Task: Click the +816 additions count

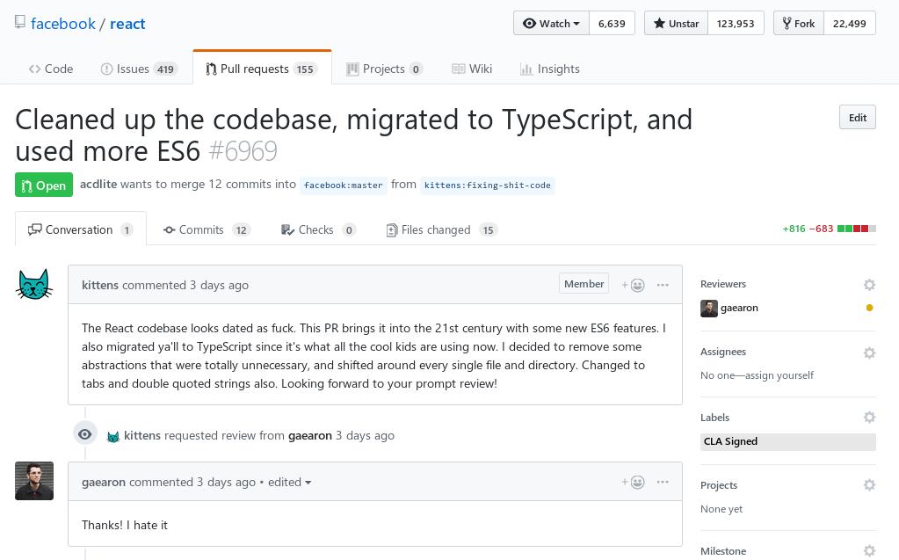Action: (x=794, y=229)
